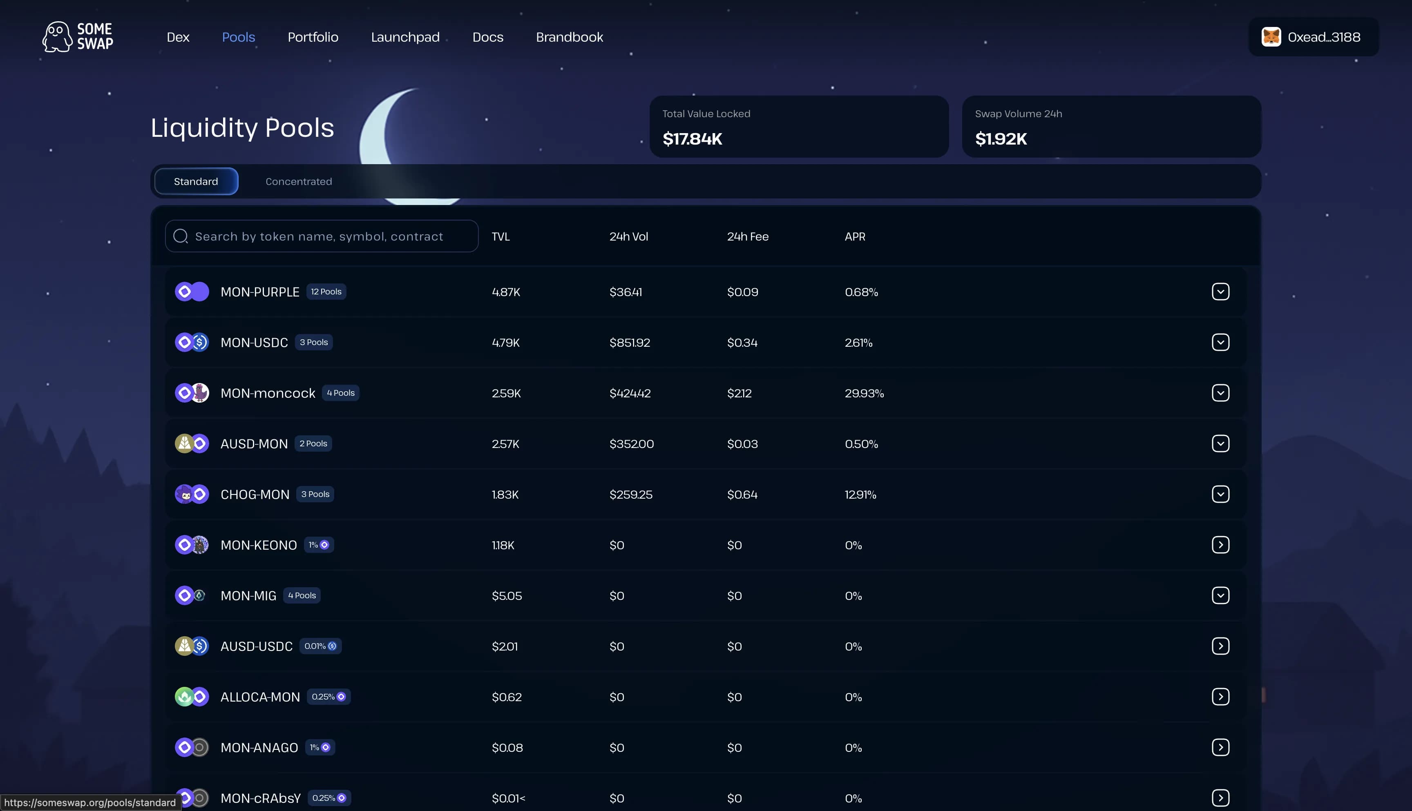The width and height of the screenshot is (1412, 811).
Task: Click the 0xead...3188 wallet button
Action: 1323,37
